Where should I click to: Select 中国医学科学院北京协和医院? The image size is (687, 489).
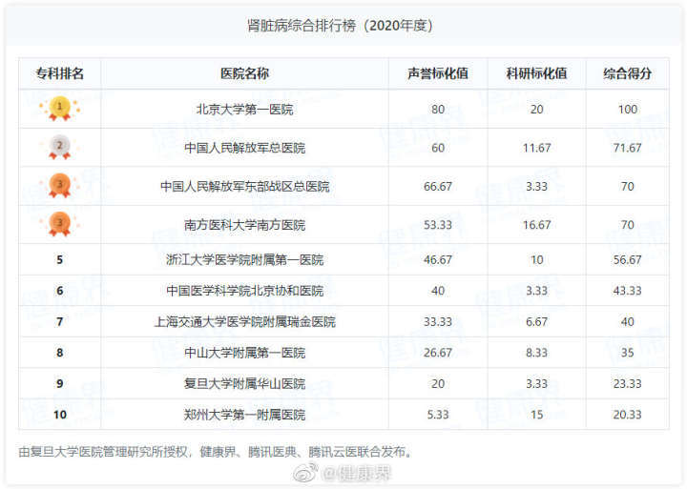pos(244,291)
